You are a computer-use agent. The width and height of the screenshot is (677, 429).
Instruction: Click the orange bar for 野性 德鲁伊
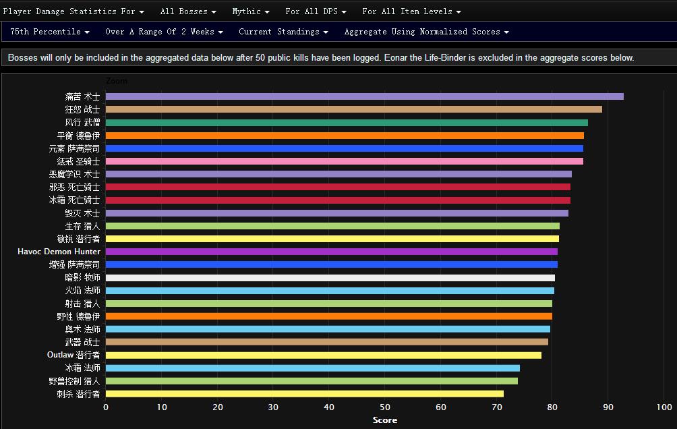[x=329, y=316]
